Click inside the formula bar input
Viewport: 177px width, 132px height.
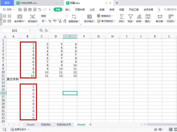click(x=112, y=31)
